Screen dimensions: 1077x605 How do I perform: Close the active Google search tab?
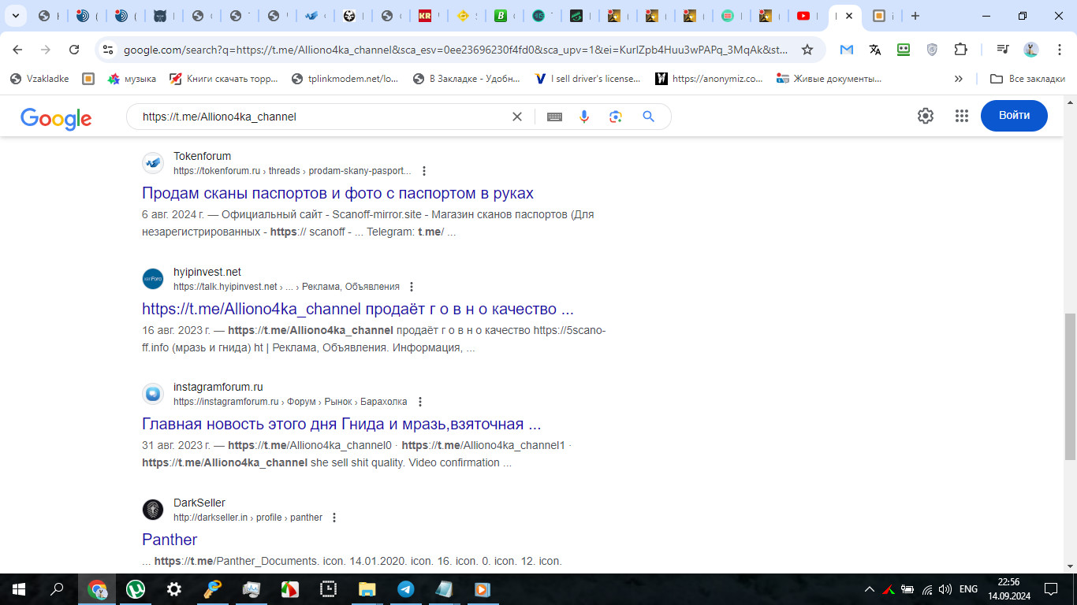click(x=849, y=16)
